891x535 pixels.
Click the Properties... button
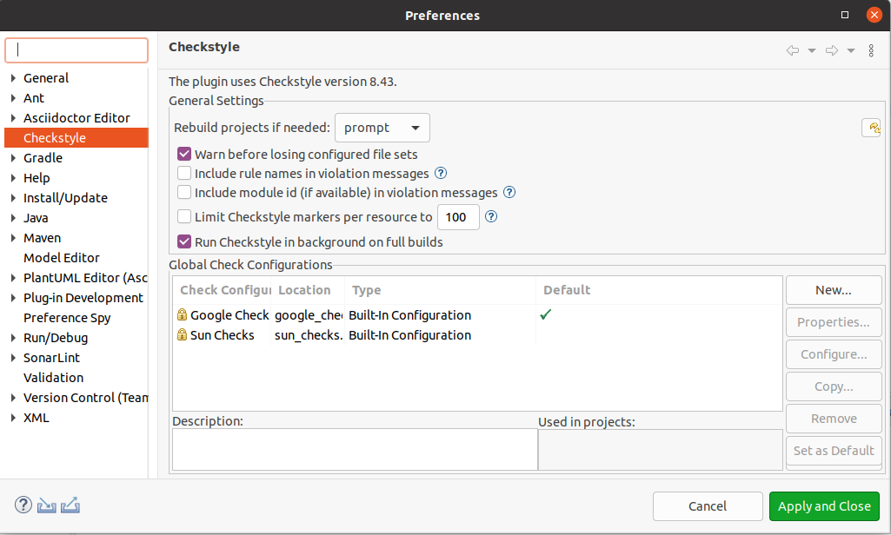click(x=834, y=322)
